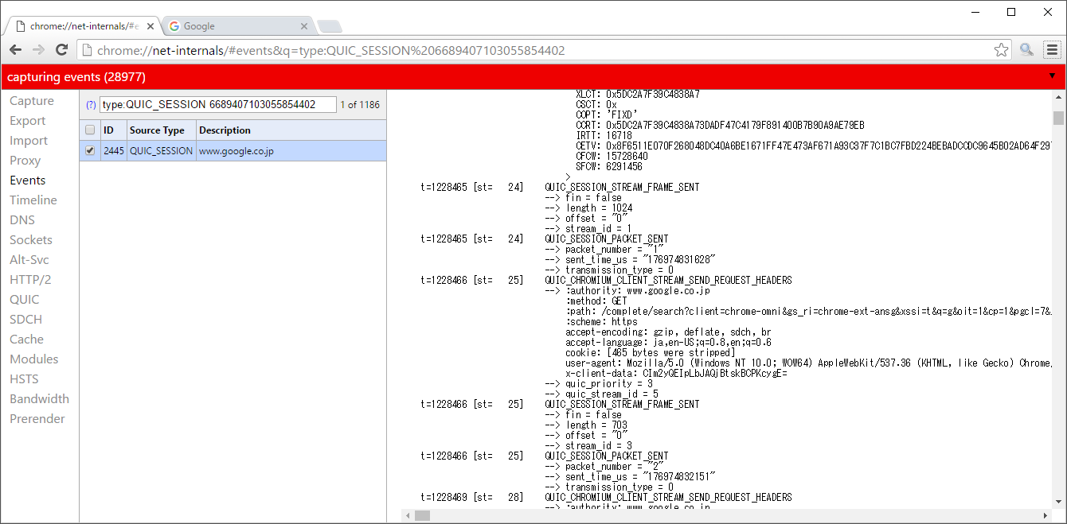This screenshot has height=524, width=1067.
Task: Click the browser forward arrow
Action: click(38, 50)
